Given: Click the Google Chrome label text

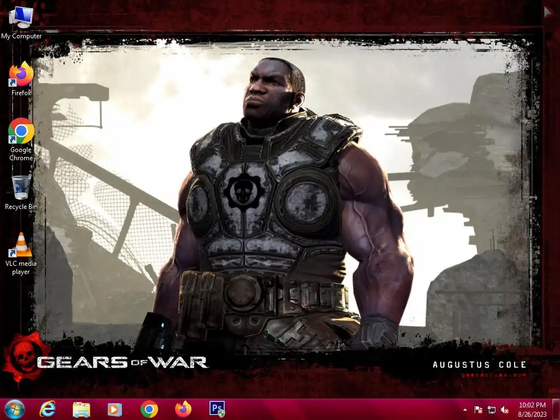Looking at the screenshot, I should [x=21, y=154].
